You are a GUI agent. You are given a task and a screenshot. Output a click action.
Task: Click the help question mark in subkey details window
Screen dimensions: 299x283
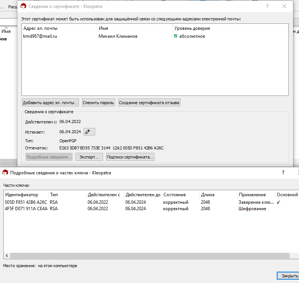283,172
